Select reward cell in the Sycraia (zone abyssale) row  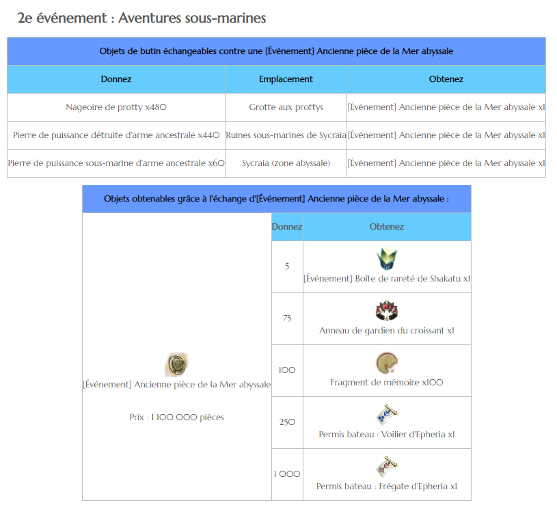click(x=446, y=163)
